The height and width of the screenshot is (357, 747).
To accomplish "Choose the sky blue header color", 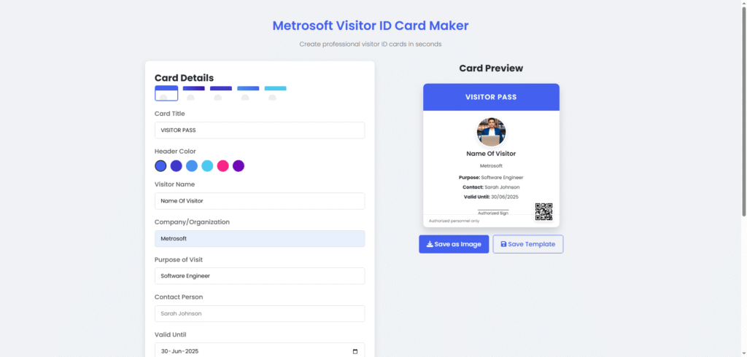I will (192, 166).
